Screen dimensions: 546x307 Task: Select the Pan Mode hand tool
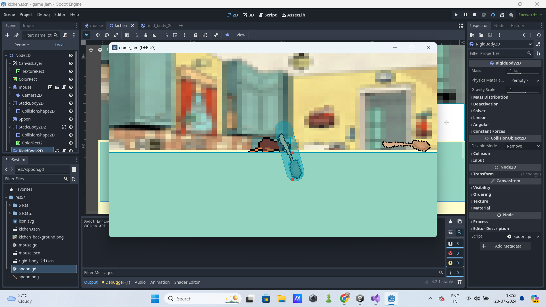146,35
